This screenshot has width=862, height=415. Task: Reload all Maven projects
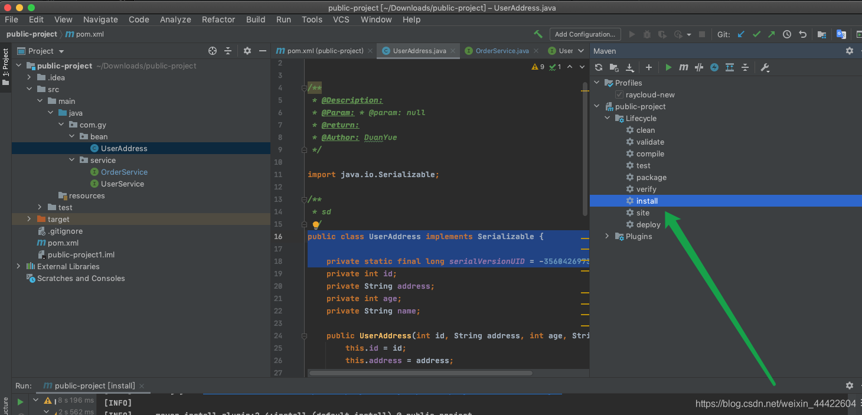599,67
